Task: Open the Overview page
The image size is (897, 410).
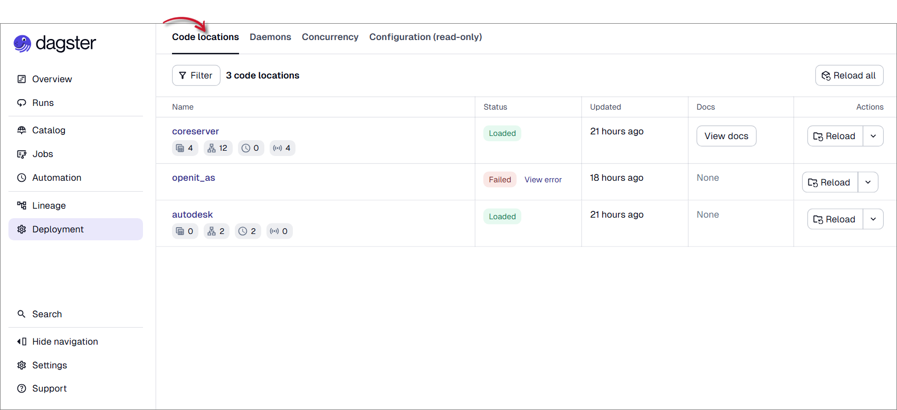Action: click(x=75, y=79)
